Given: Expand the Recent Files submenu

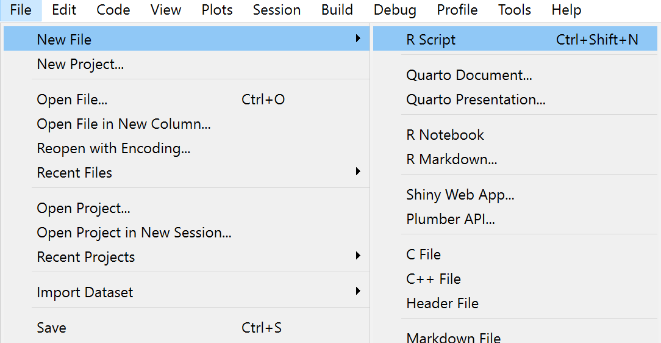Looking at the screenshot, I should pos(187,173).
